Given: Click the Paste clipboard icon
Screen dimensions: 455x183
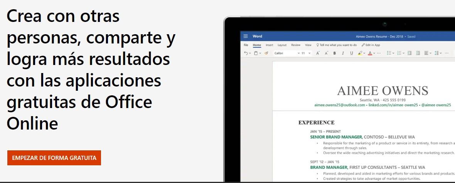Looking at the screenshot, I should [x=256, y=53].
